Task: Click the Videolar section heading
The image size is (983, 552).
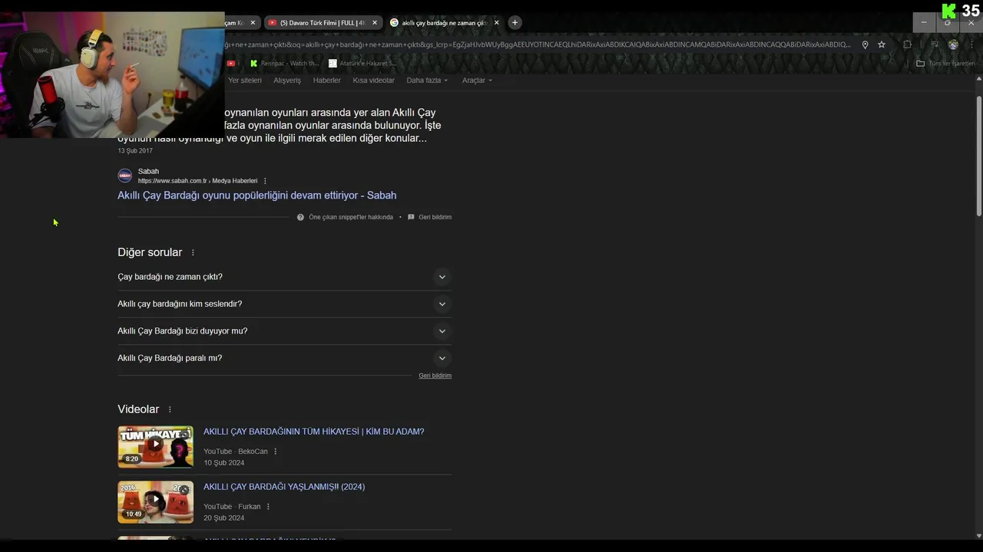Action: pos(138,409)
